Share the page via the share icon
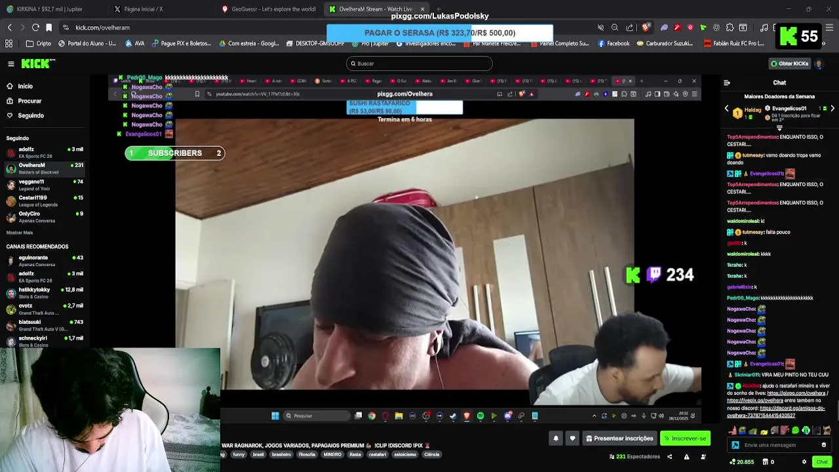Image resolution: width=839 pixels, height=472 pixels. (630, 28)
